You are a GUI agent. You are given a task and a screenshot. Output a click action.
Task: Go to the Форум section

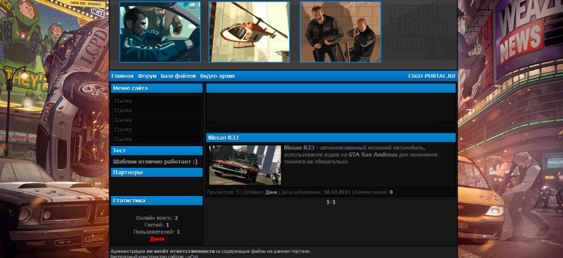tap(147, 76)
